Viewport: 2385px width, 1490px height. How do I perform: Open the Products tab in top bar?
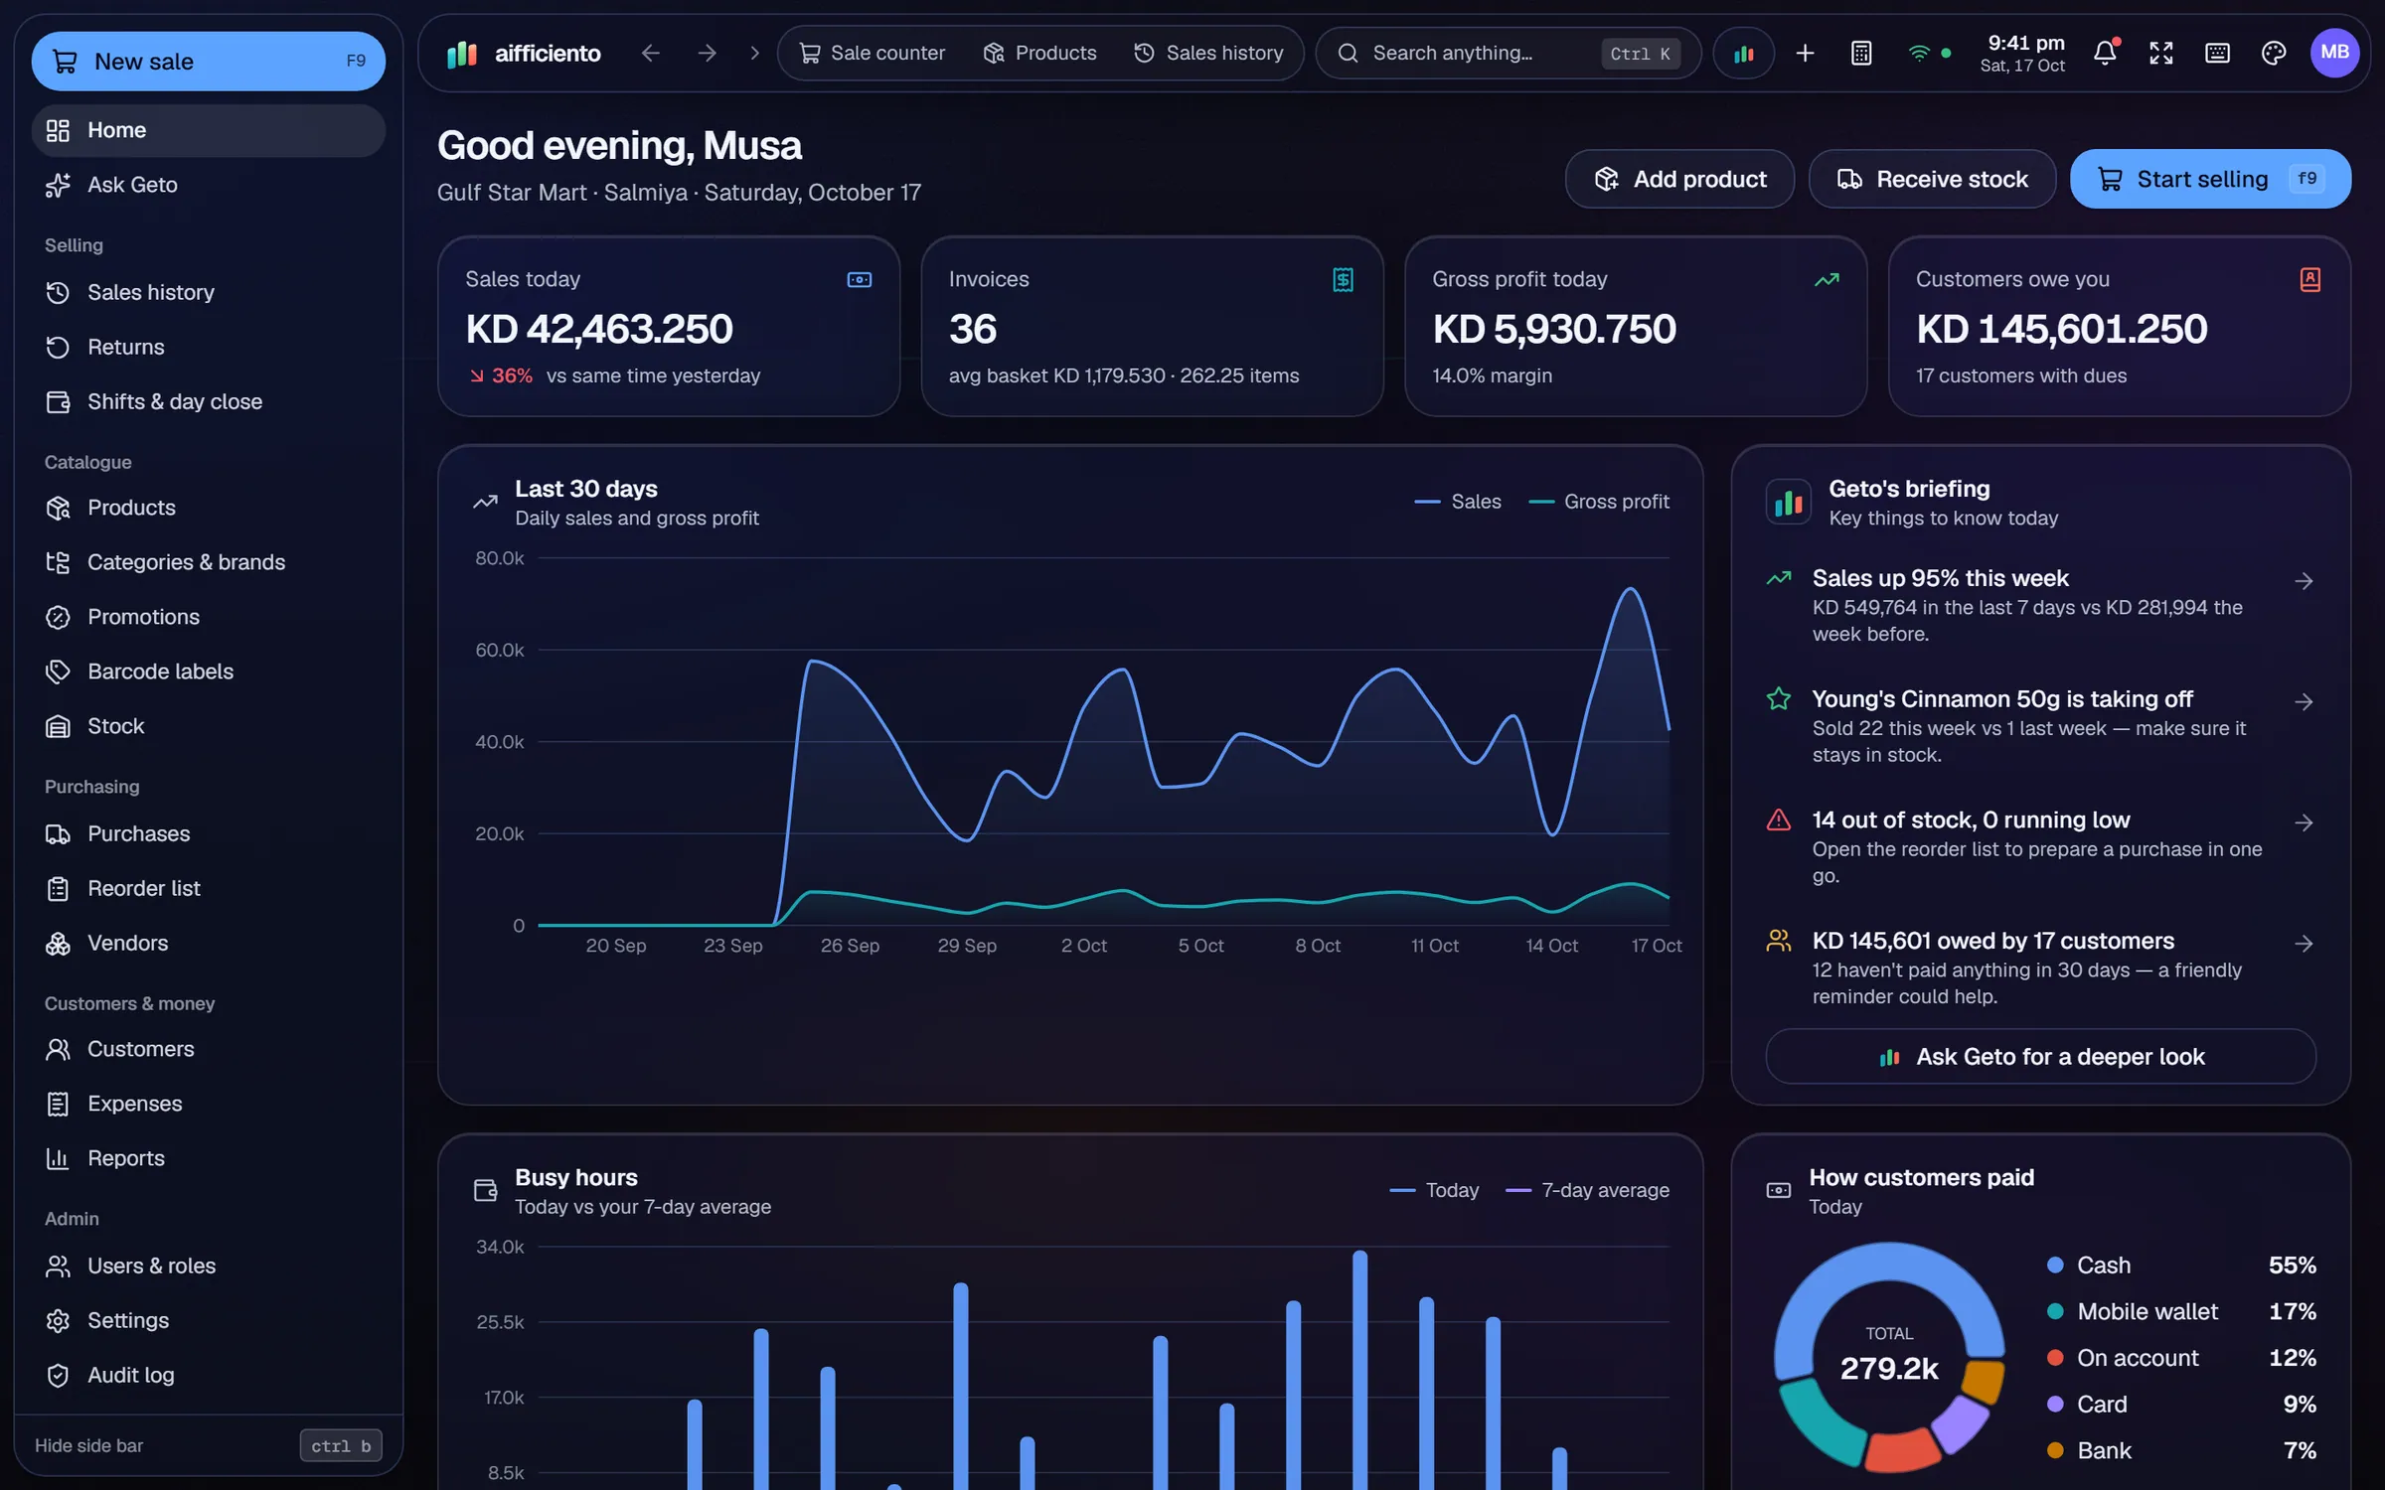click(1039, 53)
